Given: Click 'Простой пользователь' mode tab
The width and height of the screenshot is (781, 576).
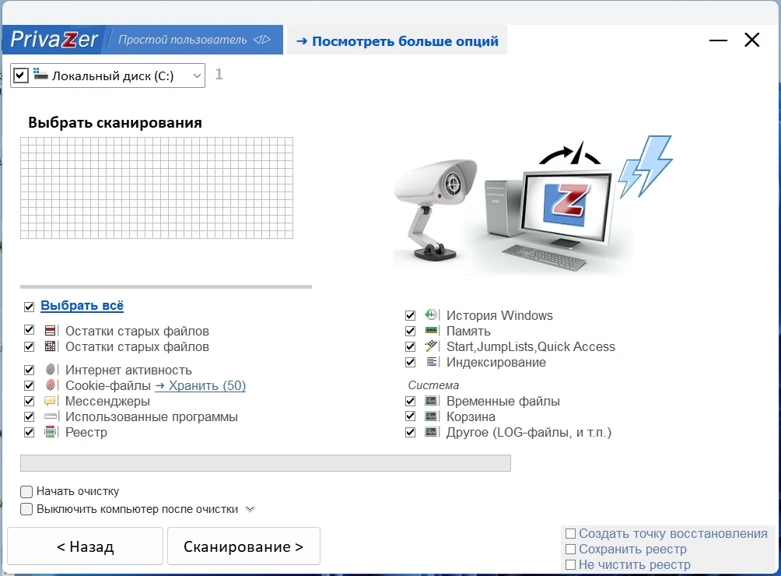Looking at the screenshot, I should (193, 40).
